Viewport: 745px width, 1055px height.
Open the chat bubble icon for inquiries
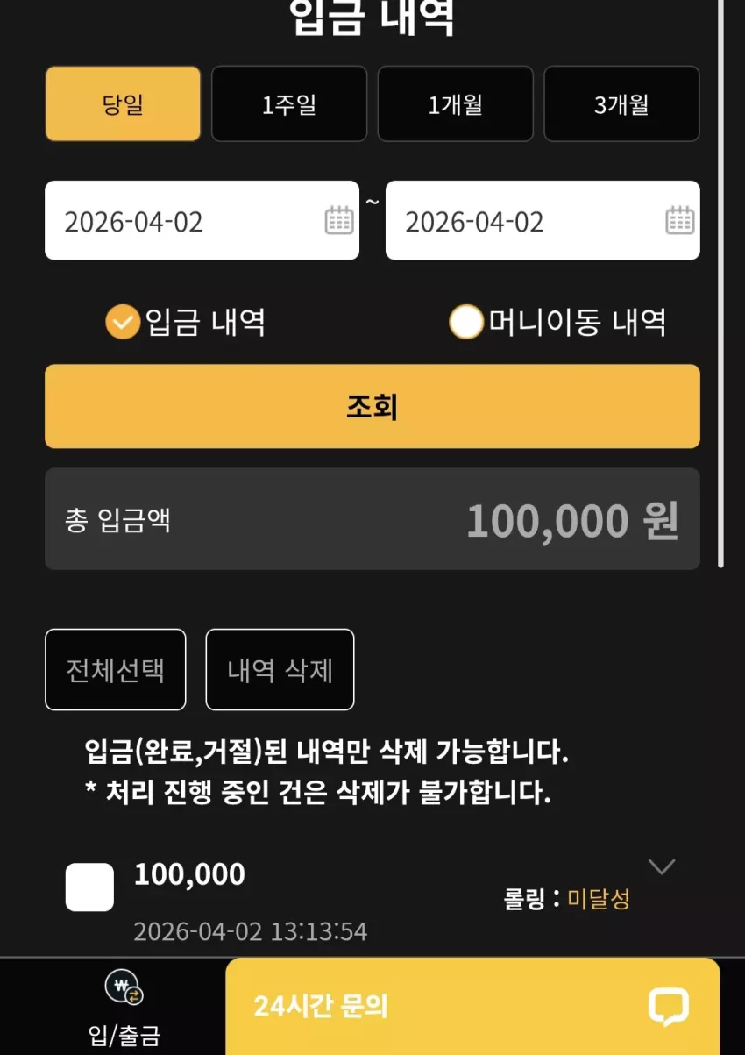pyautogui.click(x=668, y=1007)
